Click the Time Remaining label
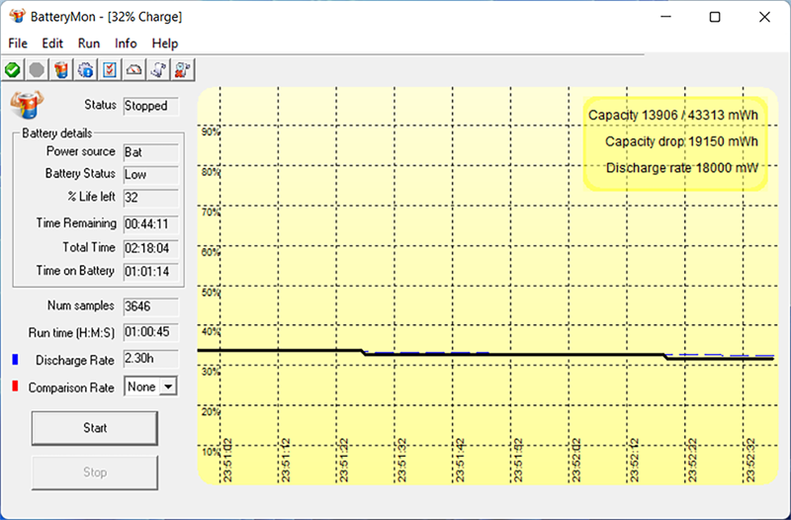 point(76,223)
